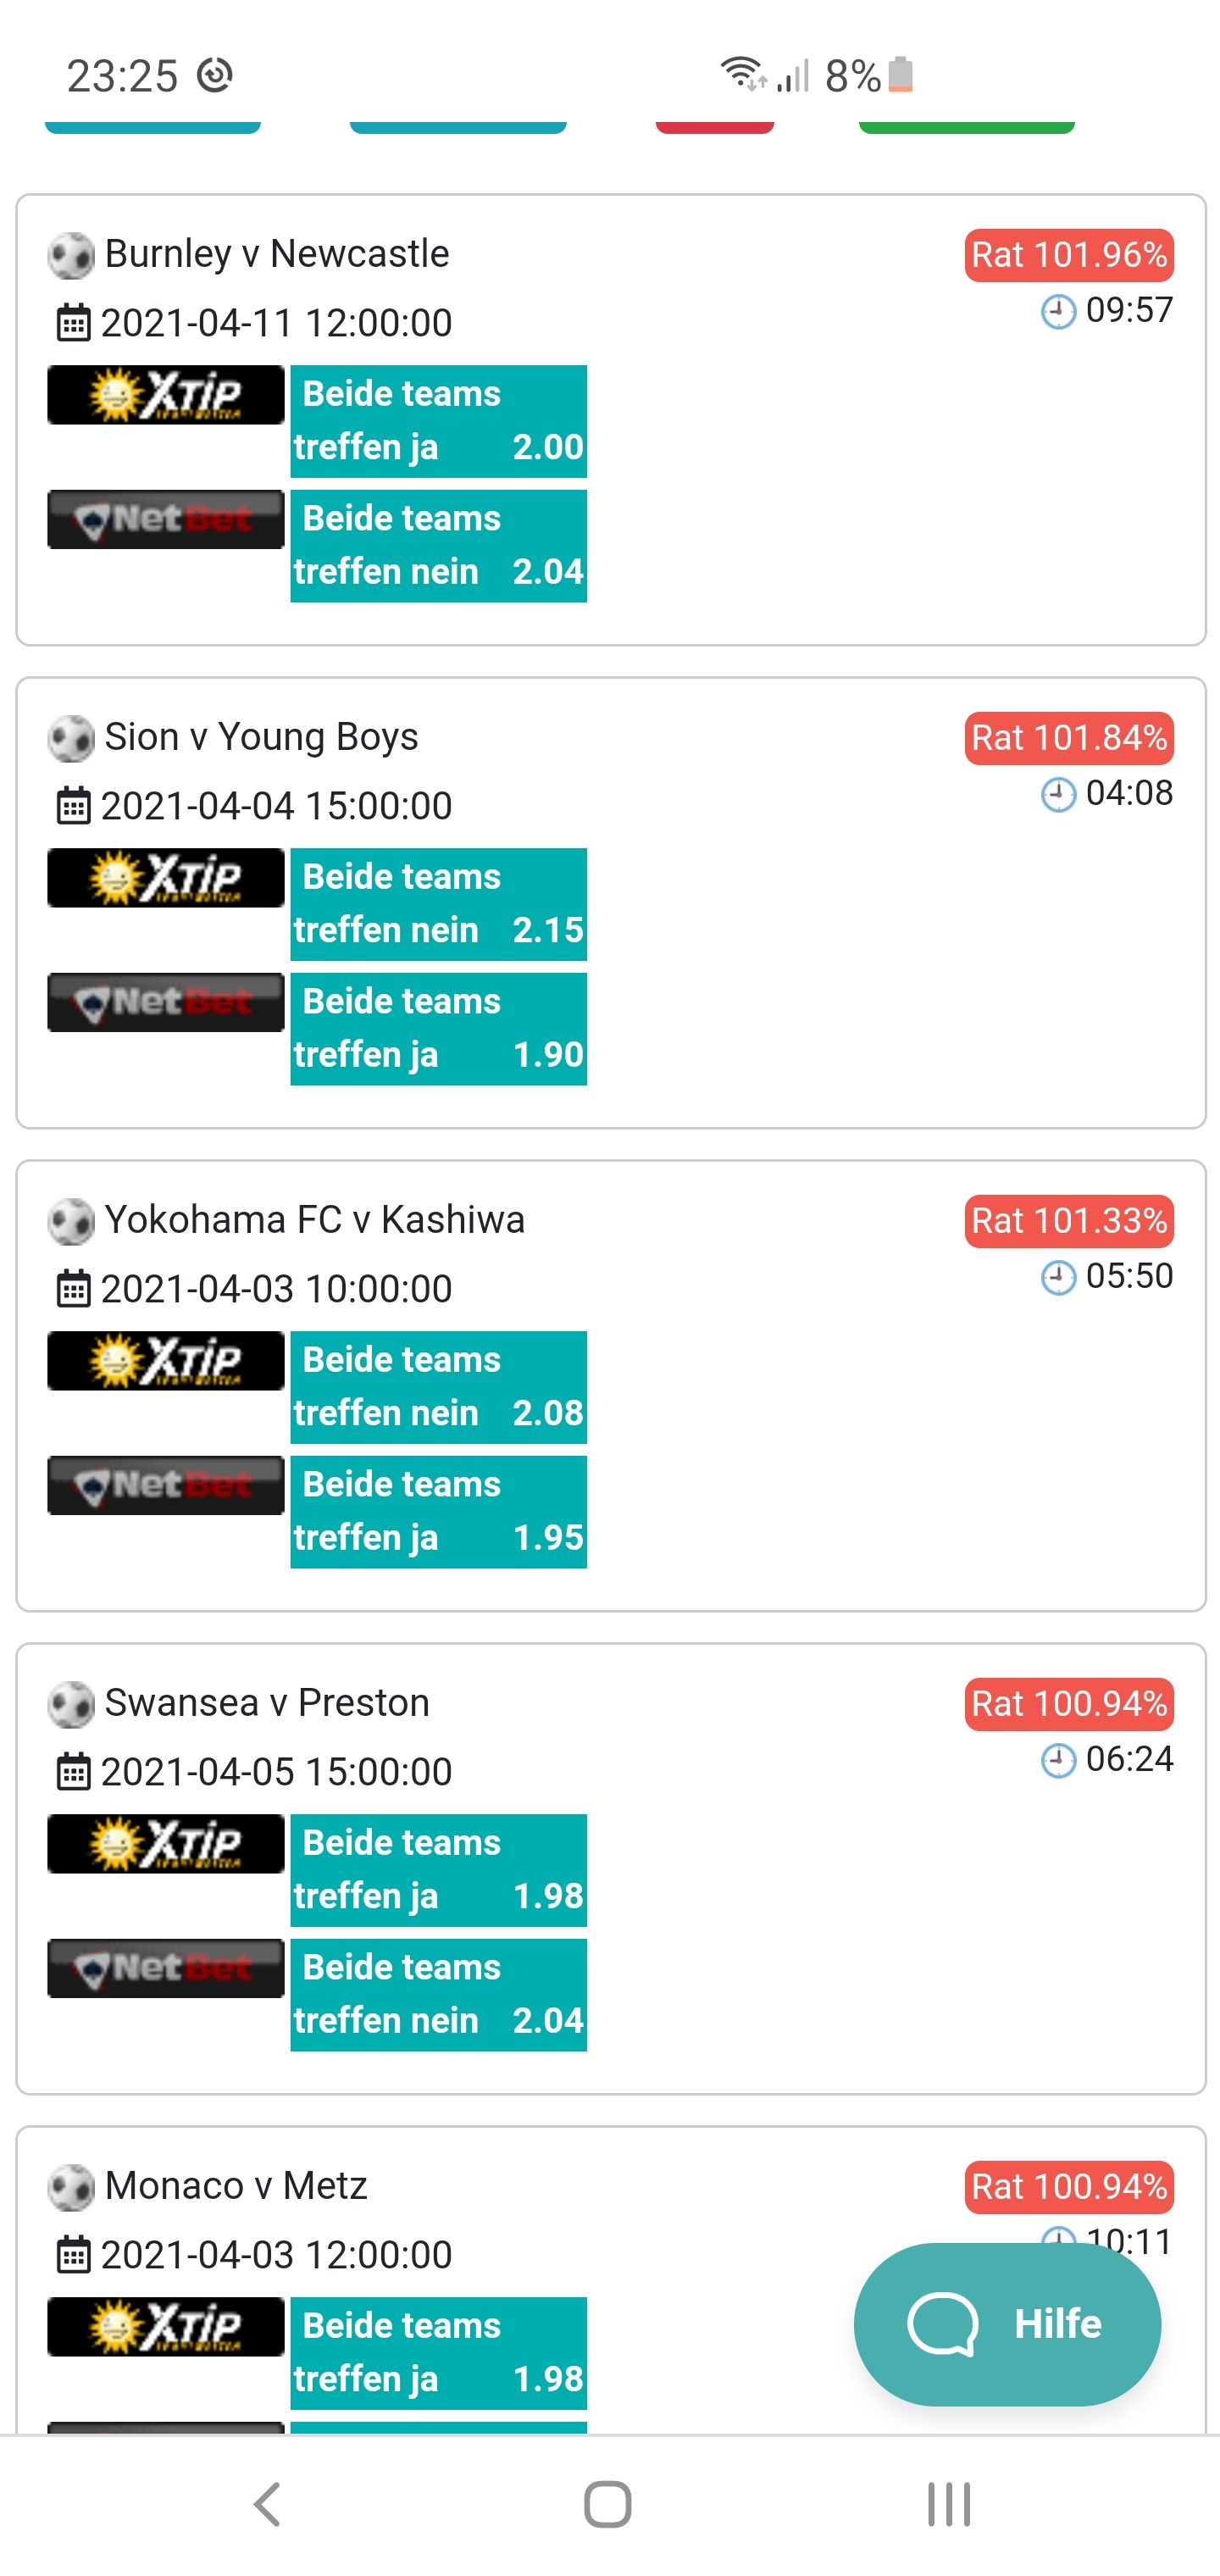Viewport: 1220px width, 2576px height.
Task: Tap the XTiP logo under Burnley v Newcastle
Action: pos(166,395)
